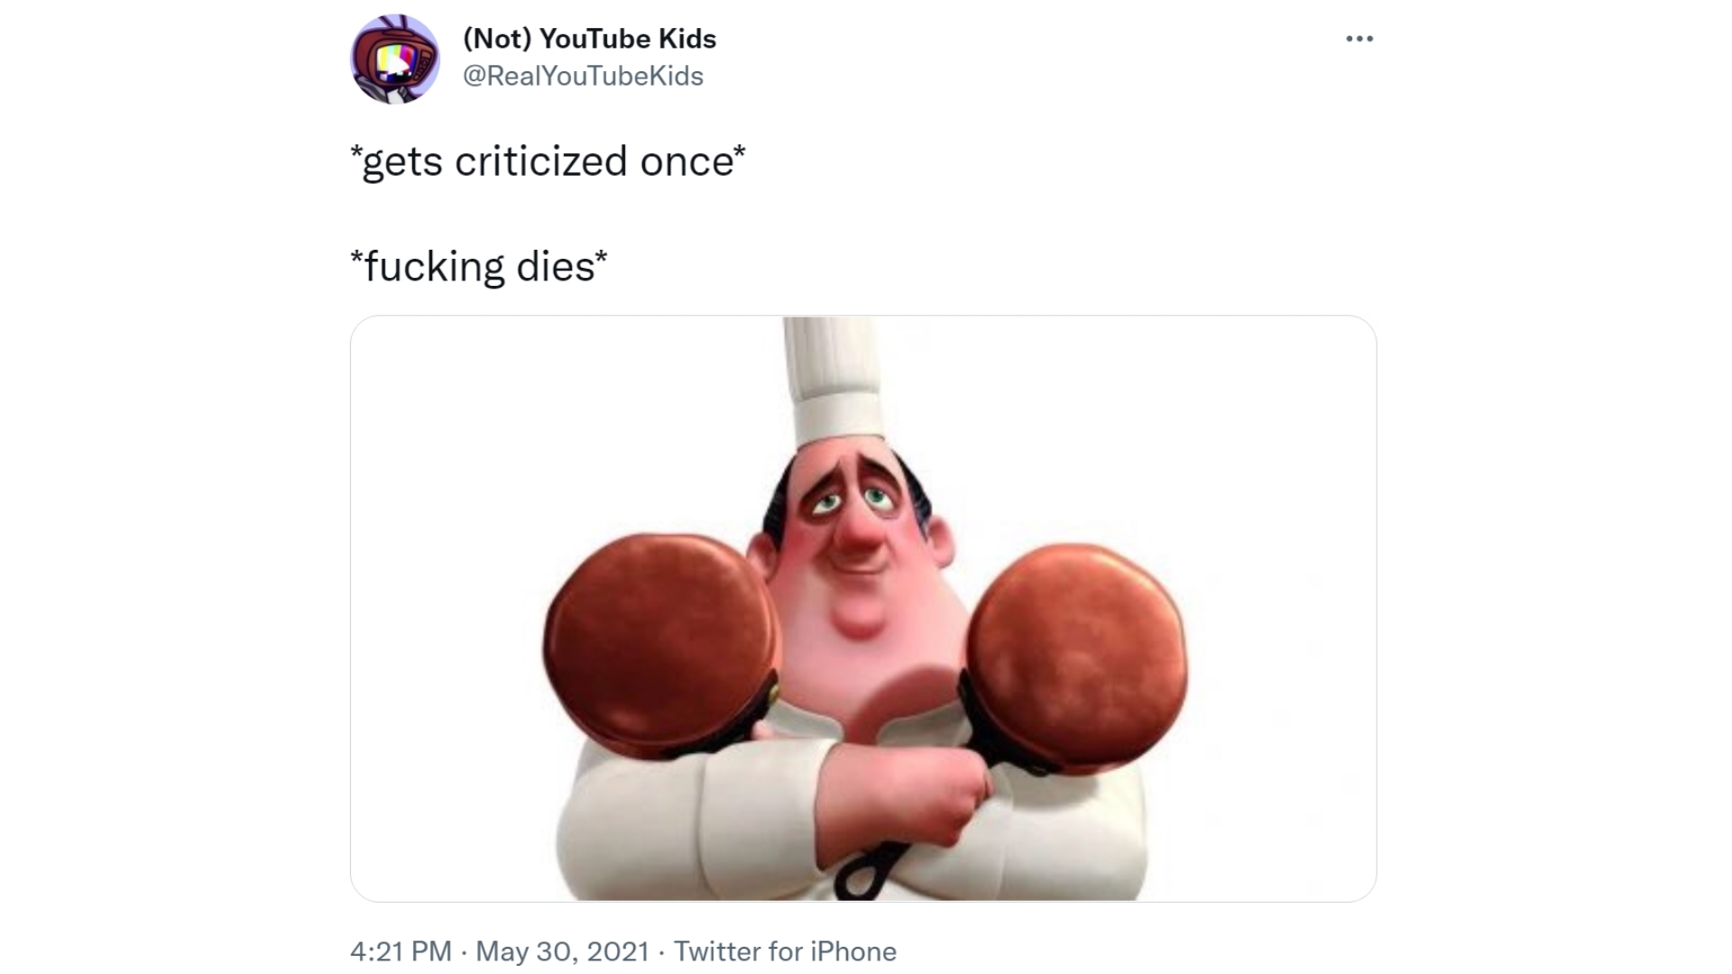Follow the @RealYouTubeKids username link
Screen dimensions: 1732x974
583,76
